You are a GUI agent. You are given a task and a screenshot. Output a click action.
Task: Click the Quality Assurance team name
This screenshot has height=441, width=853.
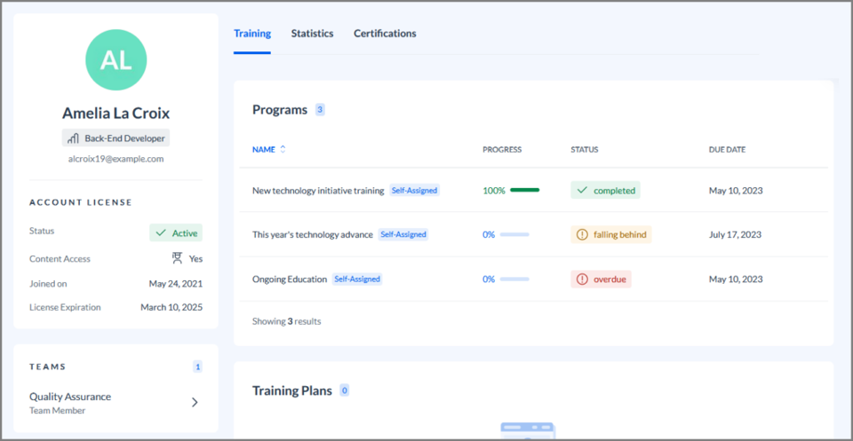pos(70,397)
